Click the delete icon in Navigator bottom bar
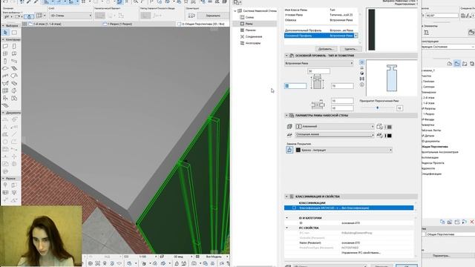The height and width of the screenshot is (267, 475). click(x=472, y=222)
